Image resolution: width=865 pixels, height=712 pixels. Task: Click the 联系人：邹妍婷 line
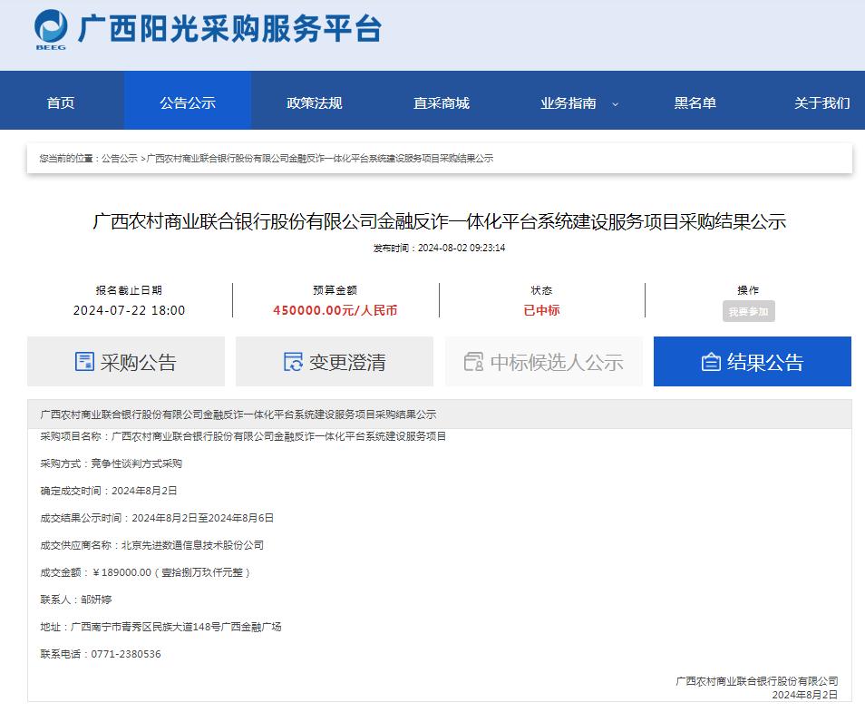[76, 600]
